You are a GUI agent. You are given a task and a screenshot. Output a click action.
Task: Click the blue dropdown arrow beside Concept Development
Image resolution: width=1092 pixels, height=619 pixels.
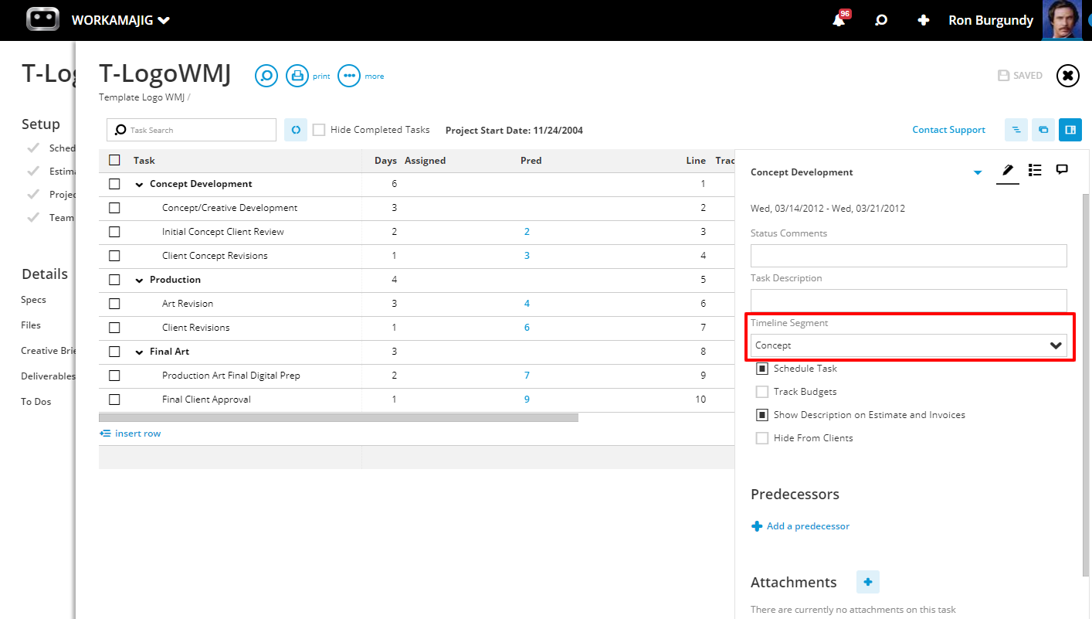tap(978, 172)
